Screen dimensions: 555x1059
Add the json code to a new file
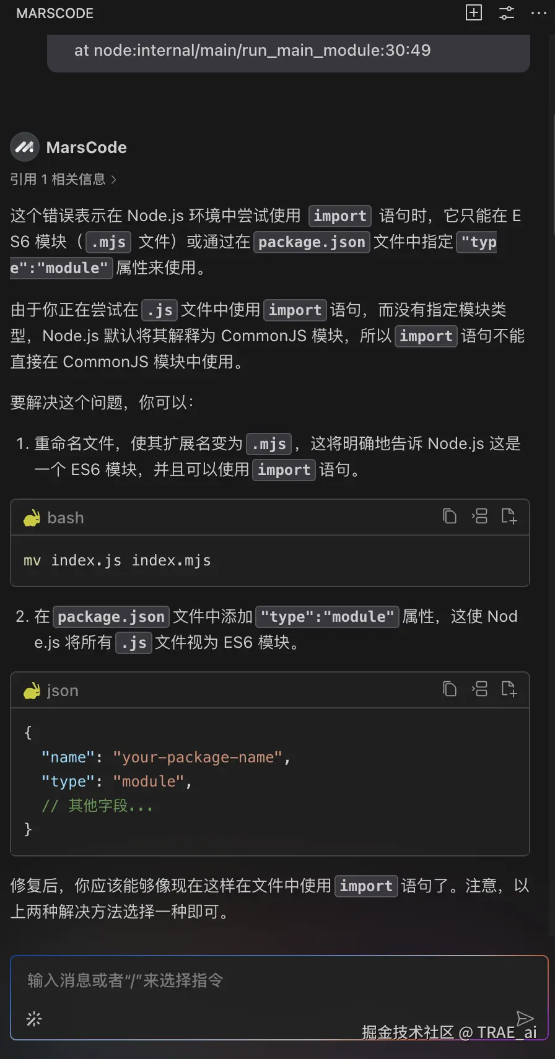click(509, 689)
